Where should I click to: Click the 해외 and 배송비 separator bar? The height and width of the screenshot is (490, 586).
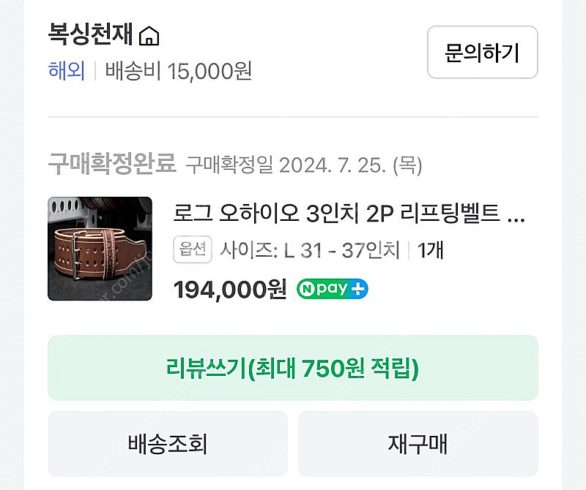coord(95,71)
